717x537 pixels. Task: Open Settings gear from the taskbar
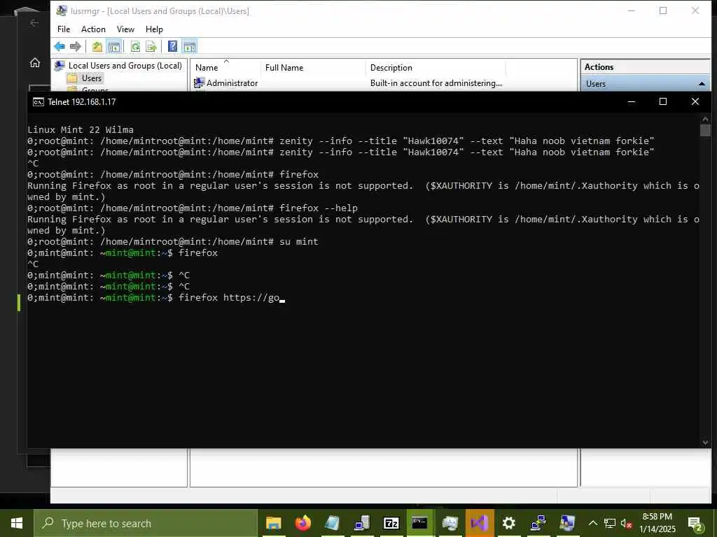coord(508,523)
